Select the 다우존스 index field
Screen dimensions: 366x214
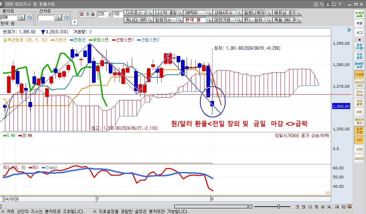pyautogui.click(x=135, y=13)
